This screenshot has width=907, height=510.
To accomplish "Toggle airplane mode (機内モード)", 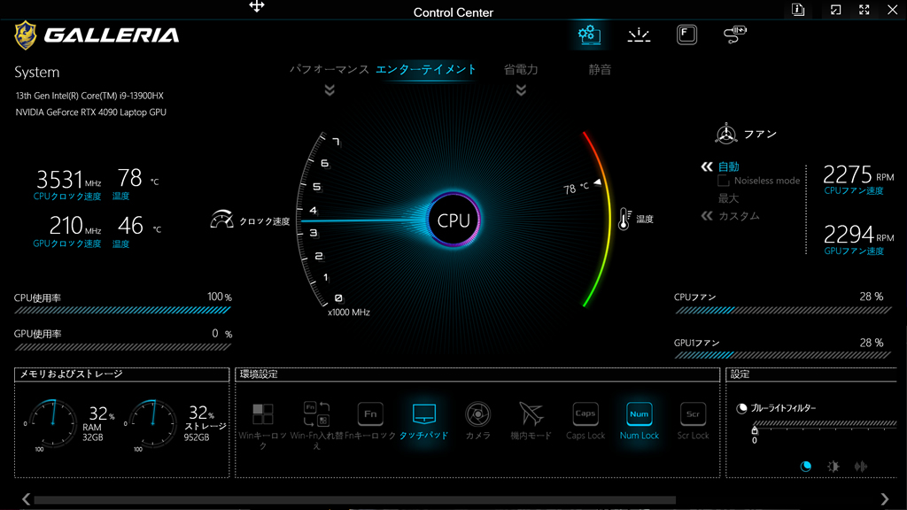I will click(531, 413).
